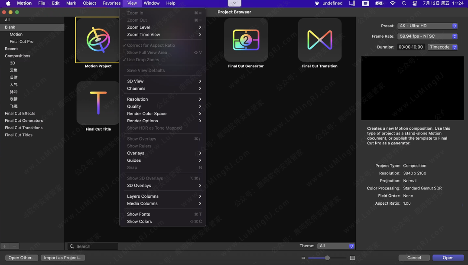The height and width of the screenshot is (265, 468).
Task: Open Control Center from the menu bar
Action: coord(415,3)
